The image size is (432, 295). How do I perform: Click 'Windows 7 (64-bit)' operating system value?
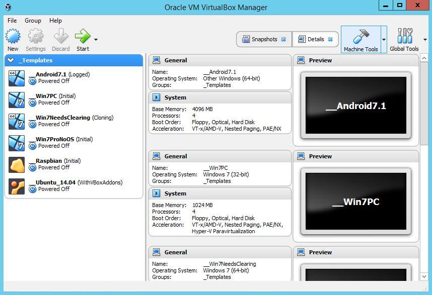[x=226, y=270]
